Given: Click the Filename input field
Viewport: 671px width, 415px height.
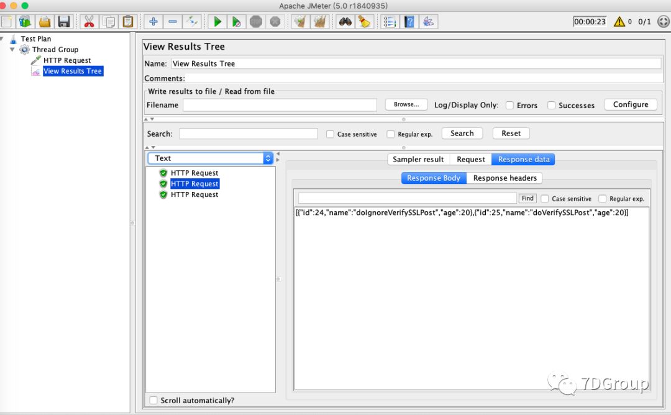Looking at the screenshot, I should click(x=280, y=105).
